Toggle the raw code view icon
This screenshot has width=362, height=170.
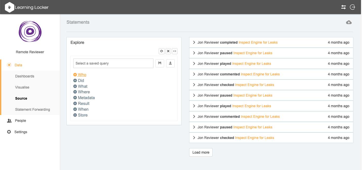175,51
